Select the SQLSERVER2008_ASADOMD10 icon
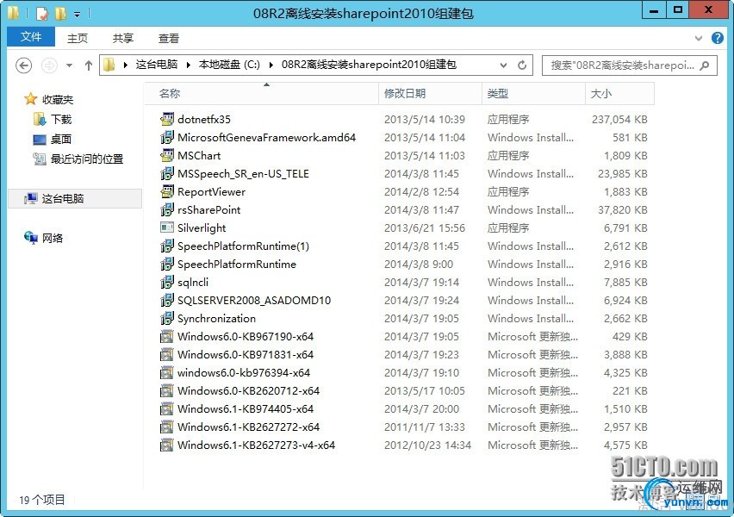This screenshot has height=517, width=734. (167, 300)
